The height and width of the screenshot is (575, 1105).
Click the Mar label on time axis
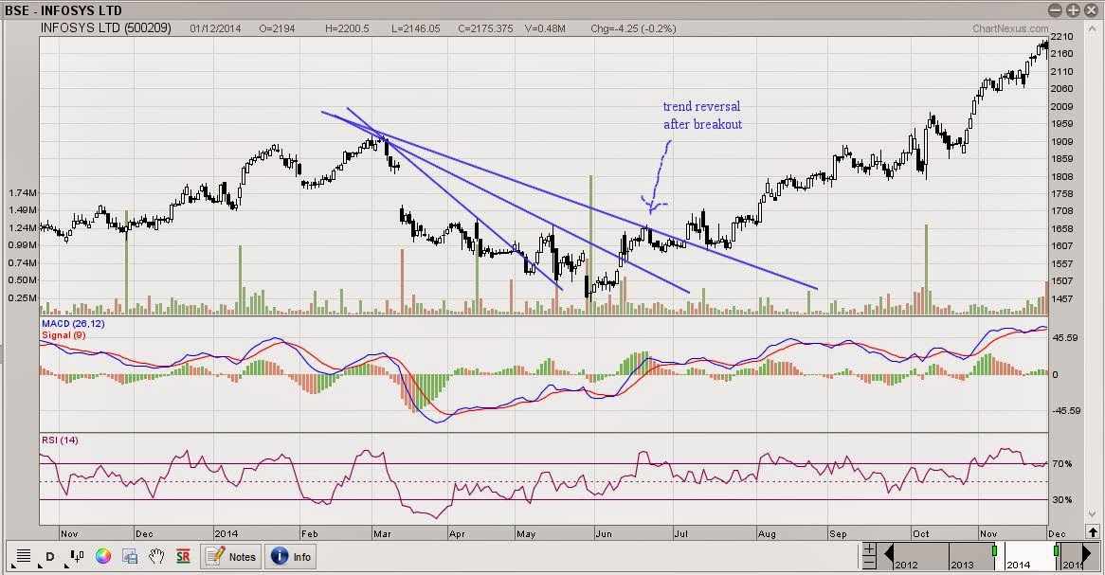[382, 534]
